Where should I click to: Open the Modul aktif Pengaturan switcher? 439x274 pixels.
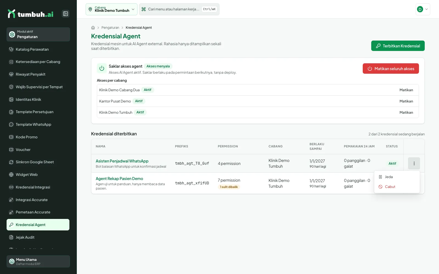coord(38,34)
